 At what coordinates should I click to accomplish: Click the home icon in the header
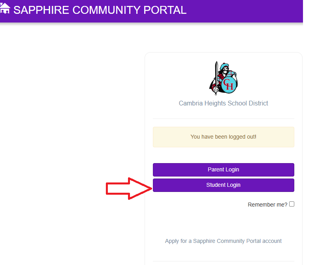pyautogui.click(x=5, y=9)
